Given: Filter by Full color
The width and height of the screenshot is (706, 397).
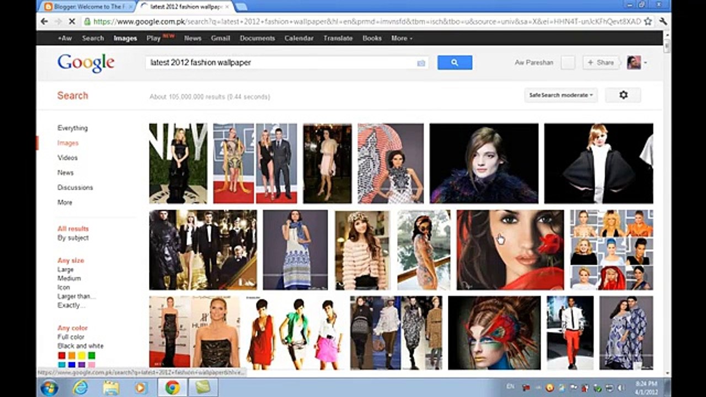Looking at the screenshot, I should [x=71, y=337].
